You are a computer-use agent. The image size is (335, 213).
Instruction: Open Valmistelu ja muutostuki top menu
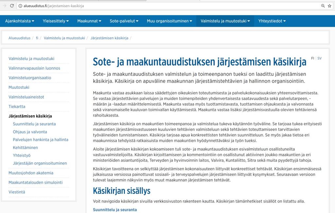click(225, 21)
